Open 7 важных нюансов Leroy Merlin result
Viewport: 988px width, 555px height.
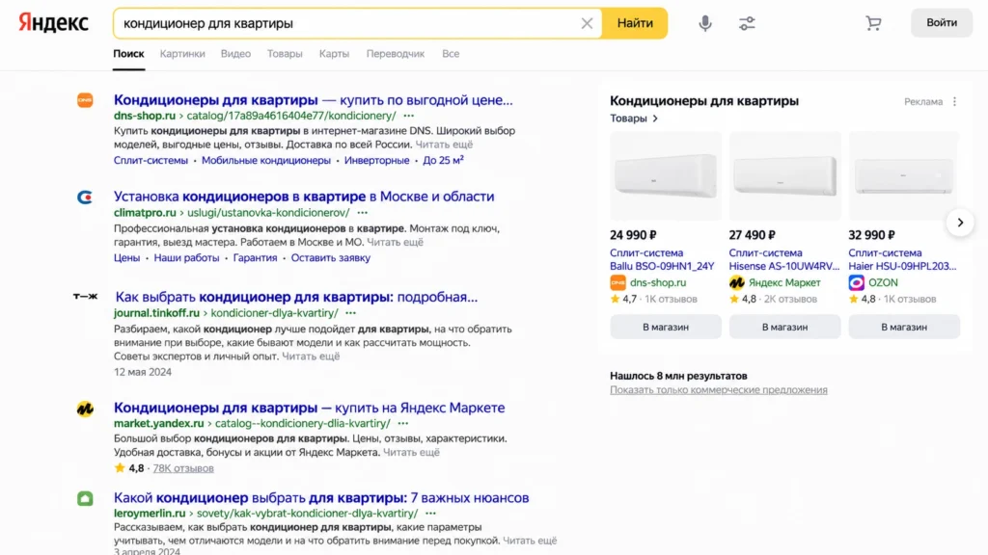tap(321, 498)
